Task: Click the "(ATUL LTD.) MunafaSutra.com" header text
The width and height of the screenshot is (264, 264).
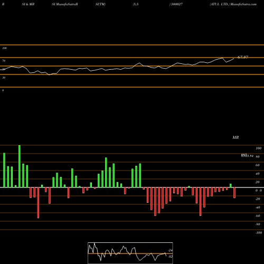Action: [233, 4]
